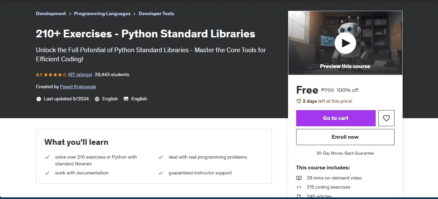Open Programming Languages breadcrumb link
The height and width of the screenshot is (199, 438).
[102, 14]
